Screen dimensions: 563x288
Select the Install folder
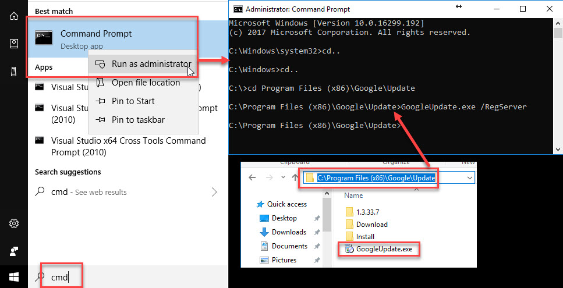(x=360, y=237)
